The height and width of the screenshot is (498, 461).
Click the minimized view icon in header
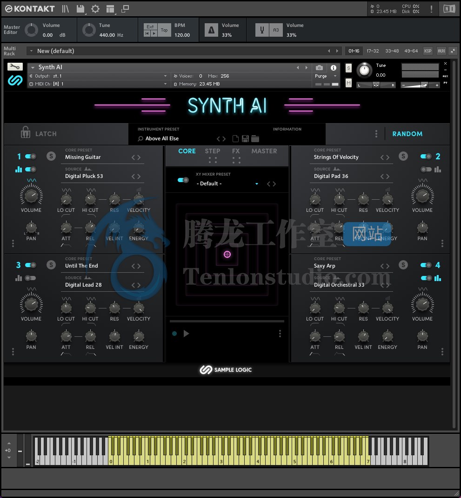click(x=125, y=9)
